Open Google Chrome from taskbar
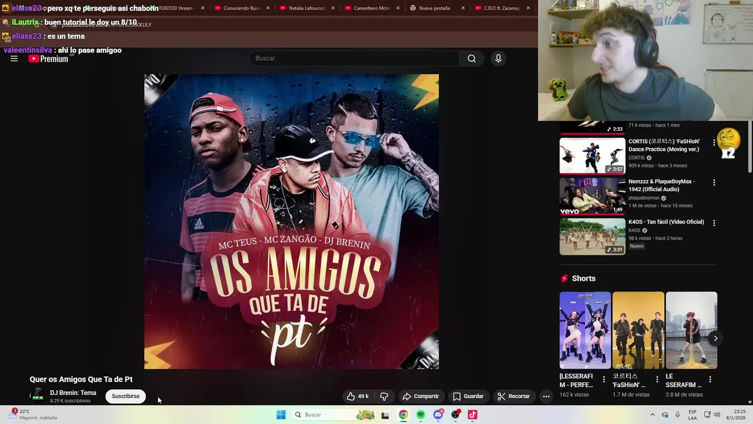The width and height of the screenshot is (753, 424). click(x=404, y=415)
